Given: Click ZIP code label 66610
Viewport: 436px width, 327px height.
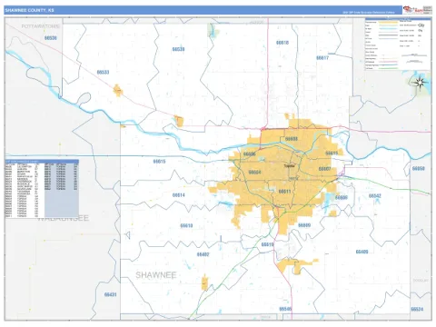Looking at the screenshot, I should pos(186,225).
